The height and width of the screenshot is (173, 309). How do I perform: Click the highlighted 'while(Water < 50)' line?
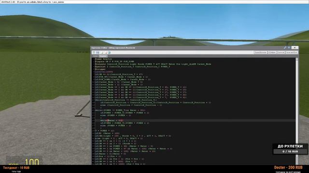point(112,121)
